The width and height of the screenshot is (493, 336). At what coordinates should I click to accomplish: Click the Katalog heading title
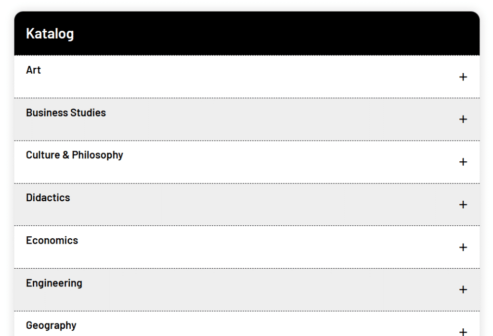50,34
